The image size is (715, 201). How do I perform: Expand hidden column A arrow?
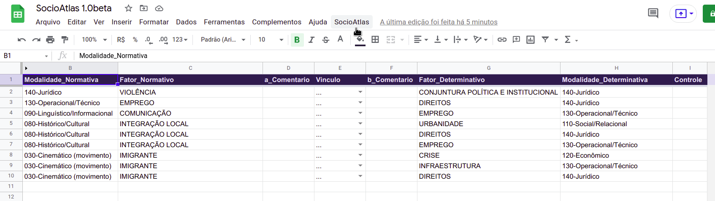[x=26, y=68]
